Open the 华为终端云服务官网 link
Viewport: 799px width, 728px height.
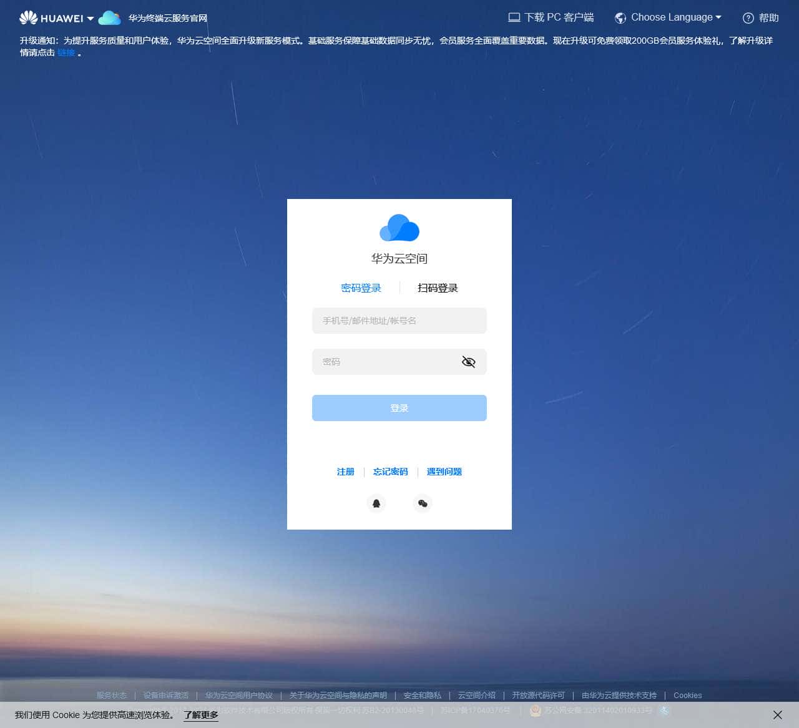coord(168,19)
